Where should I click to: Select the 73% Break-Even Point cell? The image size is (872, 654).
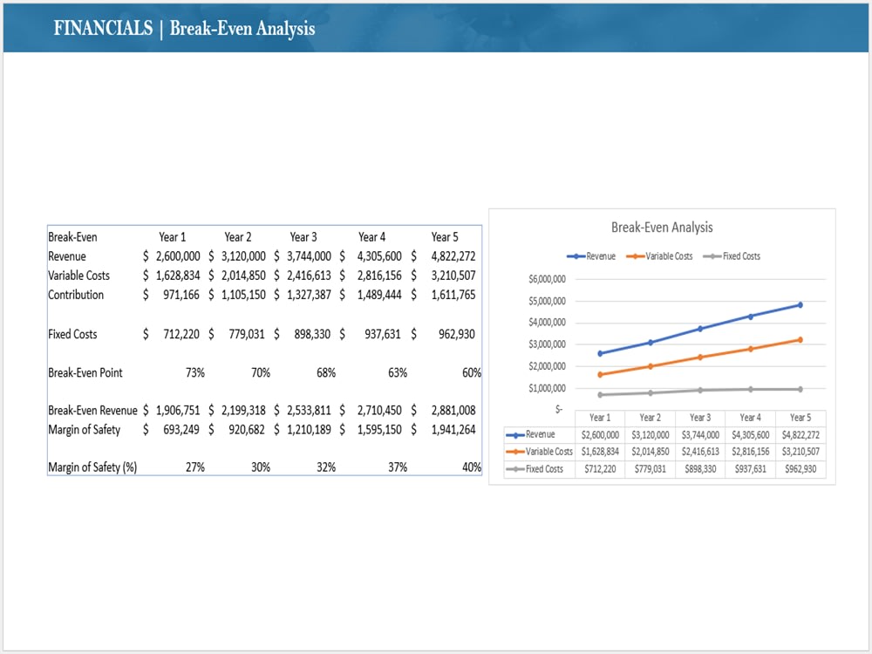click(x=195, y=372)
